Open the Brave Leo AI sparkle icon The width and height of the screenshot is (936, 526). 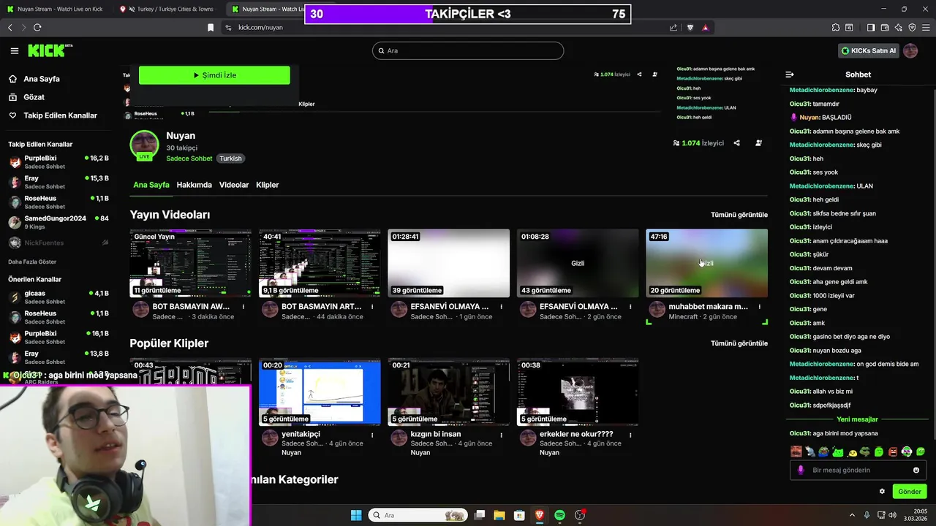click(x=899, y=28)
